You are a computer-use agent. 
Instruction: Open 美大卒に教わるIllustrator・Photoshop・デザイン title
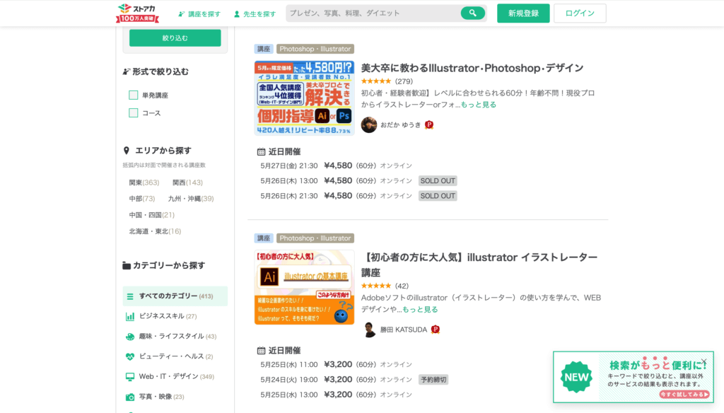point(472,68)
